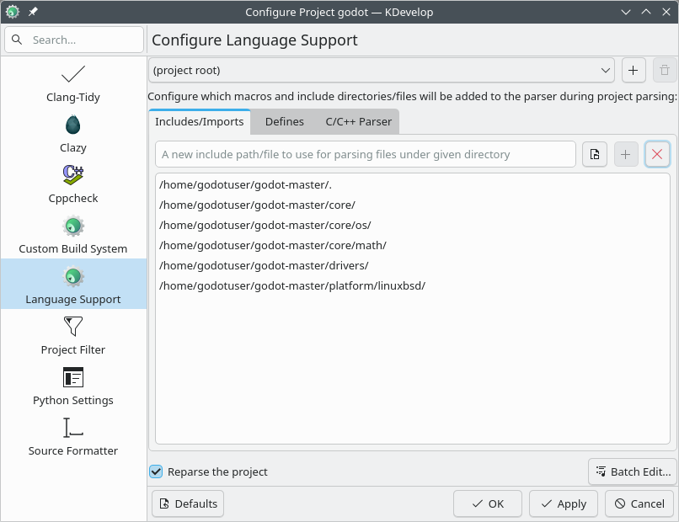The image size is (679, 522).
Task: Click the browse include file icon button
Action: coord(595,154)
